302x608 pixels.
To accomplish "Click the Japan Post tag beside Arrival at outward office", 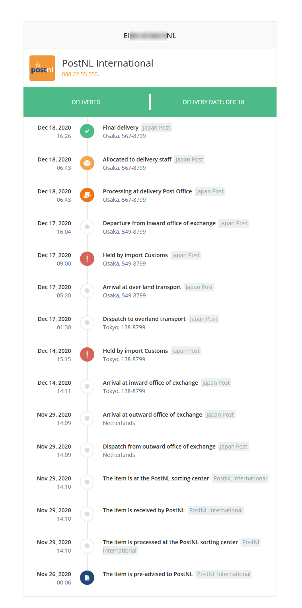I will (220, 415).
